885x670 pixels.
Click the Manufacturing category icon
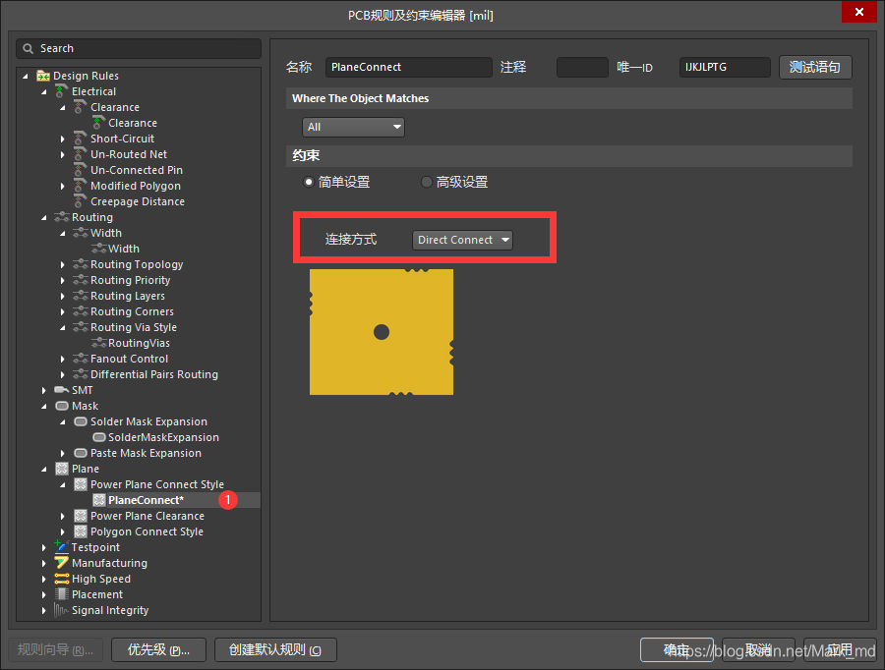coord(62,563)
